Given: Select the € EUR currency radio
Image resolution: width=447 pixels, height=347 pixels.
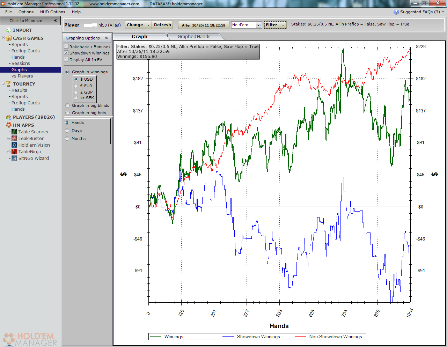Looking at the screenshot, I should coord(76,86).
